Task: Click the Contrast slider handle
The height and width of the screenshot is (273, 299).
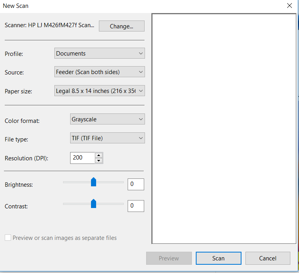Action: pyautogui.click(x=93, y=204)
